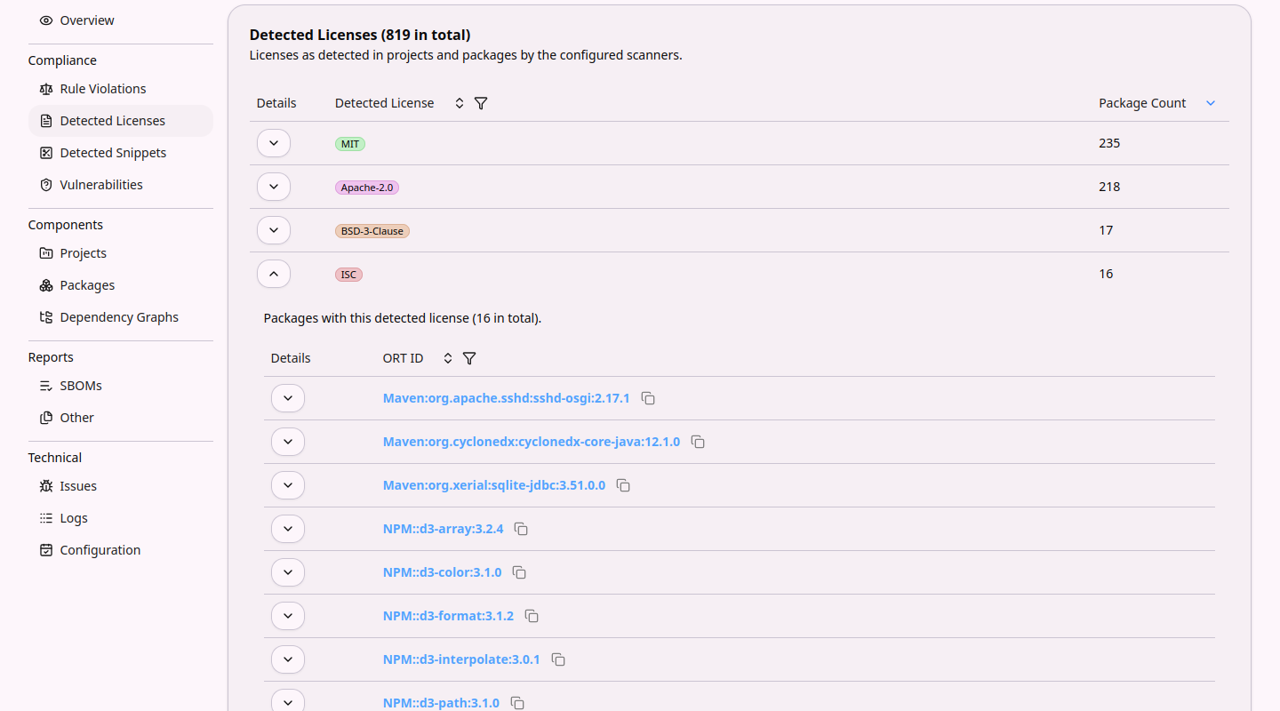Click the Rule Violations scales icon

pos(46,89)
